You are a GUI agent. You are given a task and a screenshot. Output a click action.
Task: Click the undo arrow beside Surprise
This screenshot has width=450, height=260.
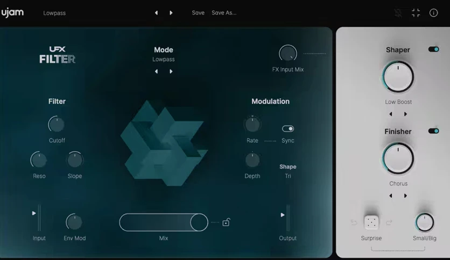[354, 222]
